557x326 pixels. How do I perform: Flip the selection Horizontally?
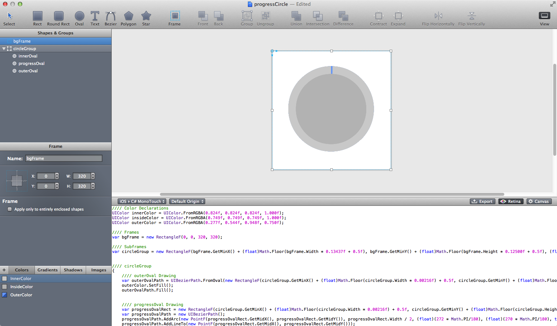click(438, 19)
